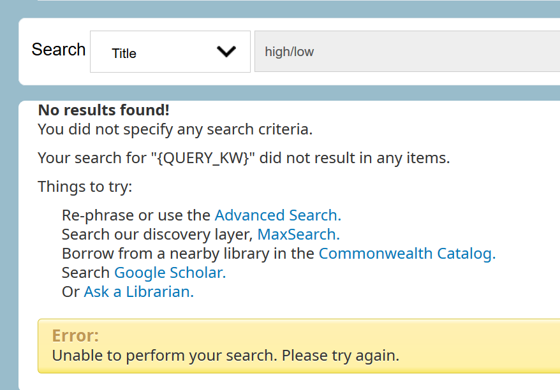Visit the Google Scholar link

click(170, 272)
